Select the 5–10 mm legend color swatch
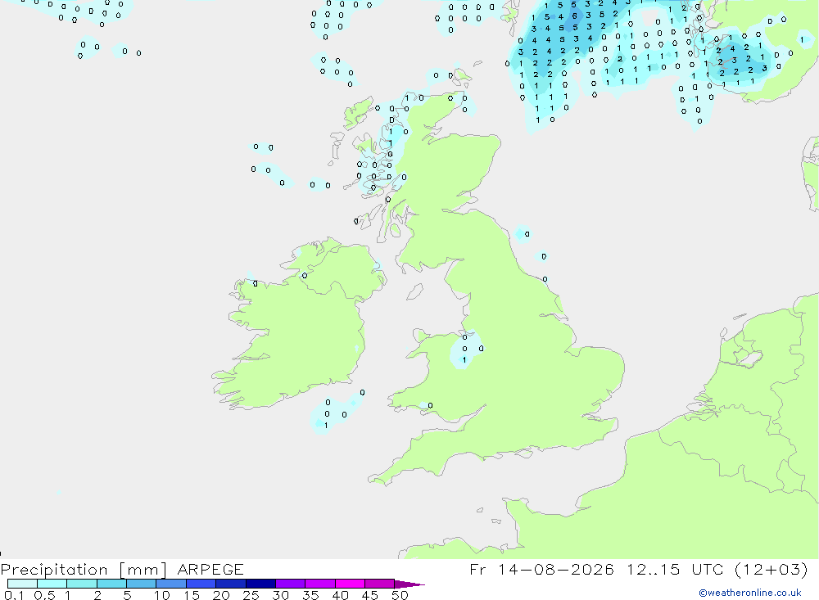Image resolution: width=819 pixels, height=600 pixels. [142, 584]
